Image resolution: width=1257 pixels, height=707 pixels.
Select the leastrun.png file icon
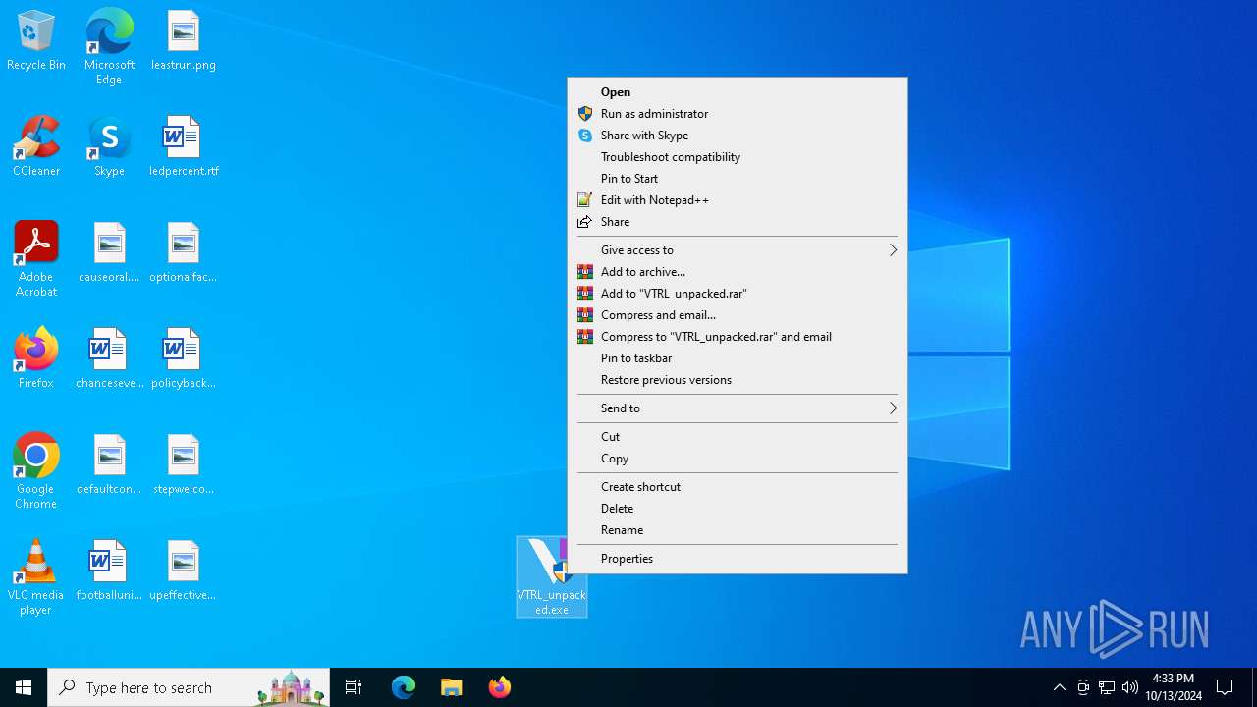tap(184, 41)
